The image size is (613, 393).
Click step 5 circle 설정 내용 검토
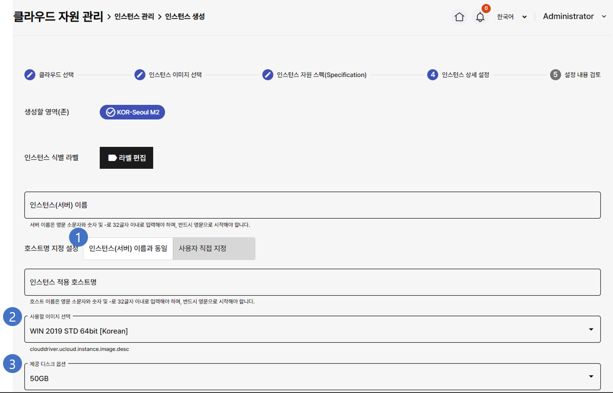coord(555,75)
